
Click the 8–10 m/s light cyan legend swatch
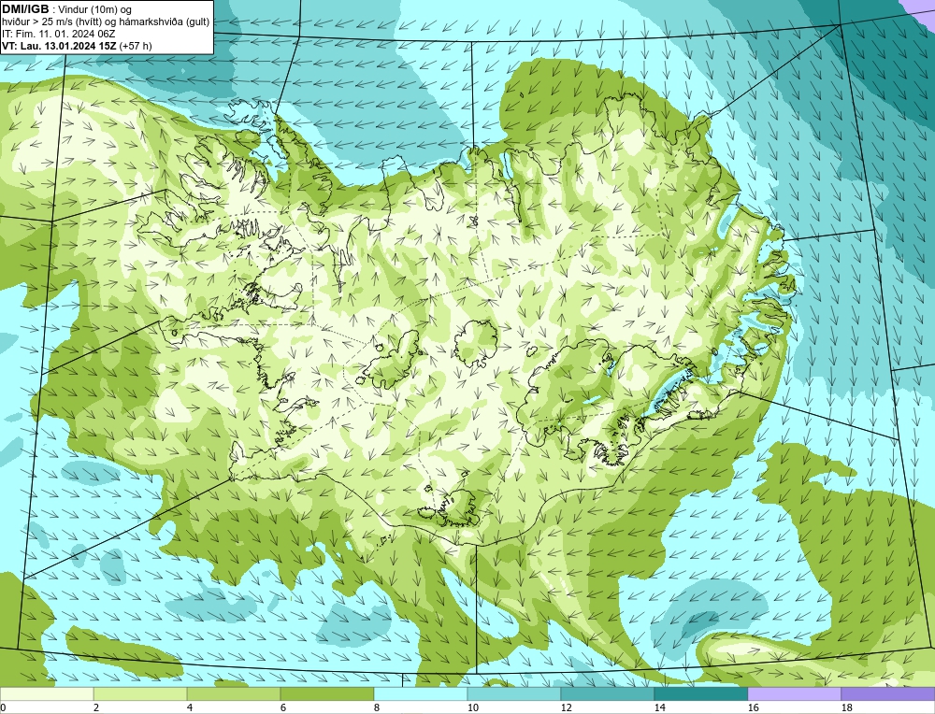click(421, 693)
